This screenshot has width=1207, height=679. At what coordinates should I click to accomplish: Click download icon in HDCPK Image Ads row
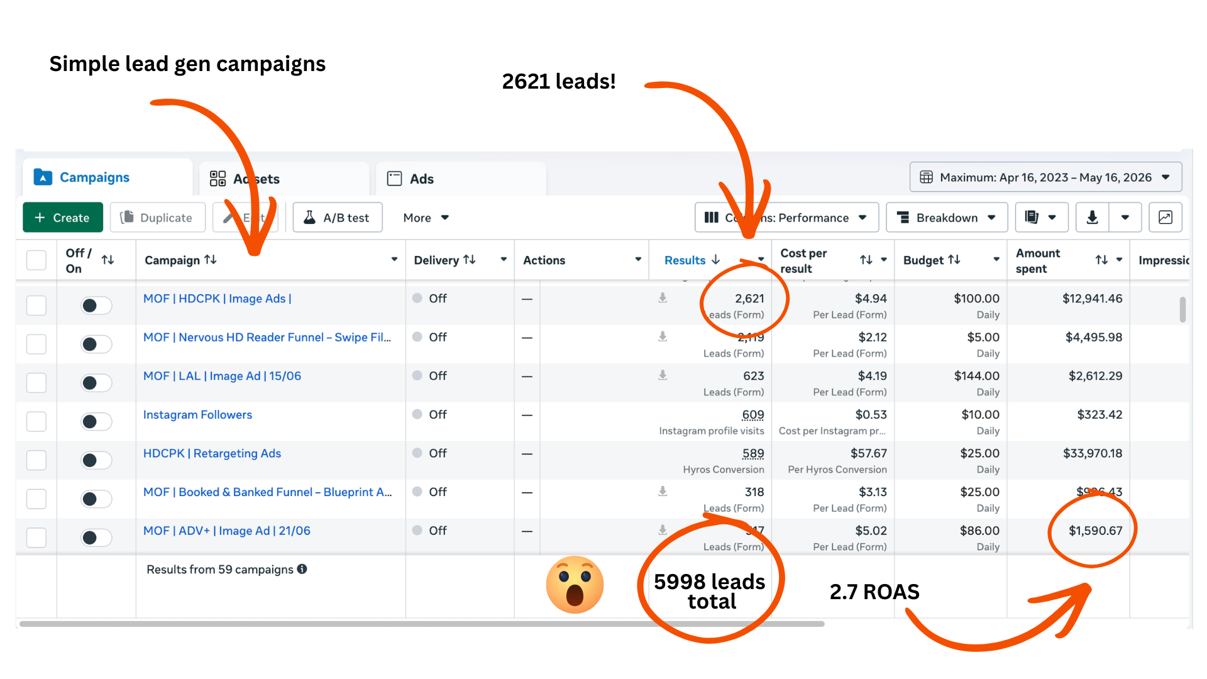coord(663,298)
